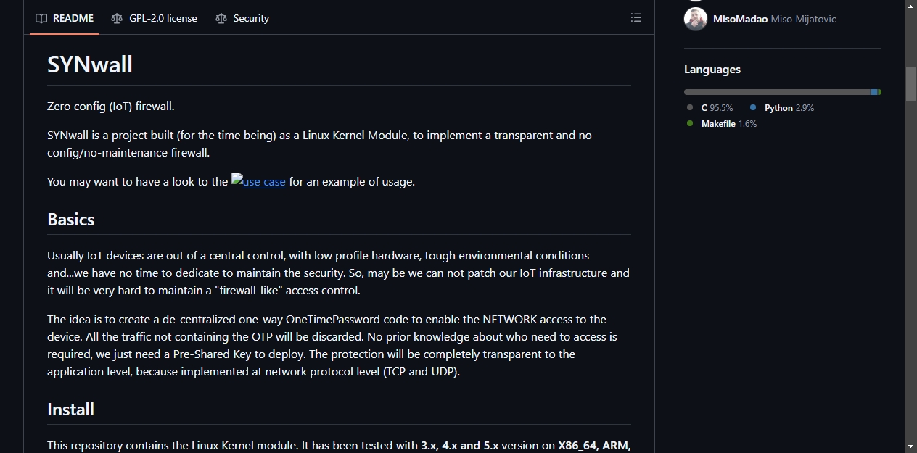Viewport: 917px width, 453px height.
Task: Open MisoMadao contributor profile link
Action: click(x=740, y=19)
